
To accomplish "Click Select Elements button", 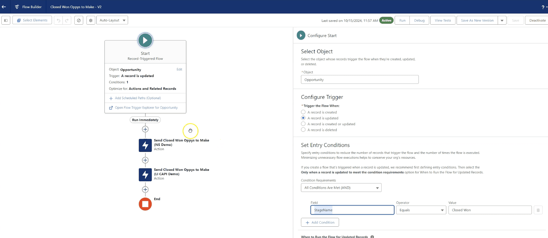I will pyautogui.click(x=32, y=20).
